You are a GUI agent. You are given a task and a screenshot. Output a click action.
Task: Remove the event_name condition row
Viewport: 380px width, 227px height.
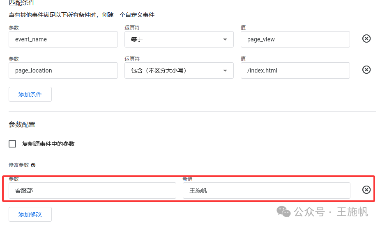tap(366, 39)
